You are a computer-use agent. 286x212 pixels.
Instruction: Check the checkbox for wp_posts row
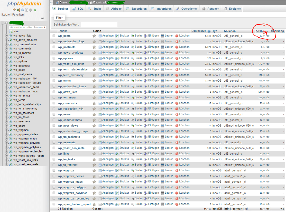53,36
